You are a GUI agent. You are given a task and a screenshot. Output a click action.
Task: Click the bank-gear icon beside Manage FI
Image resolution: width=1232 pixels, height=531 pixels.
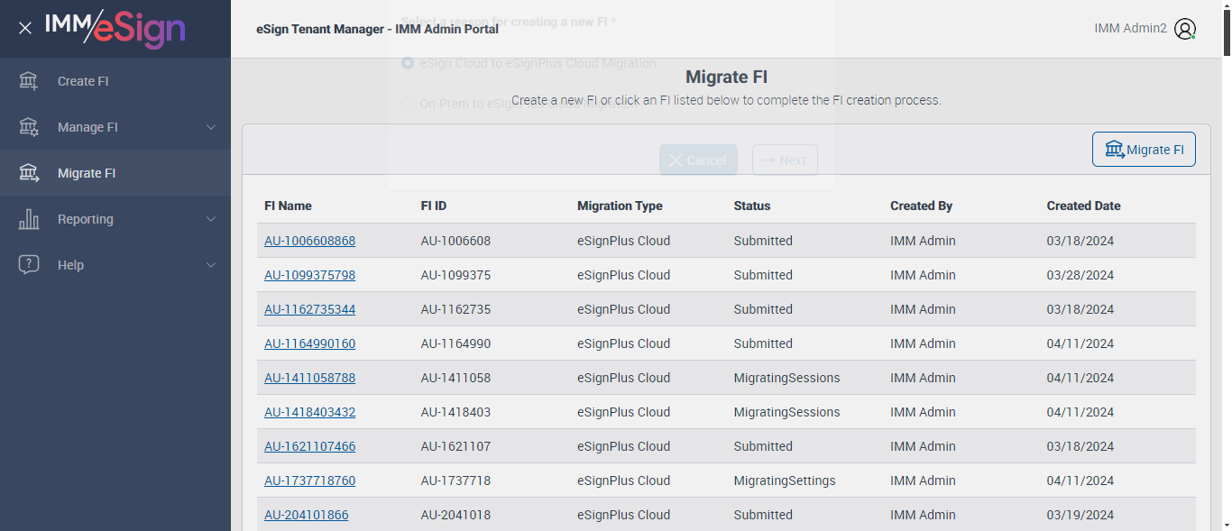29,127
